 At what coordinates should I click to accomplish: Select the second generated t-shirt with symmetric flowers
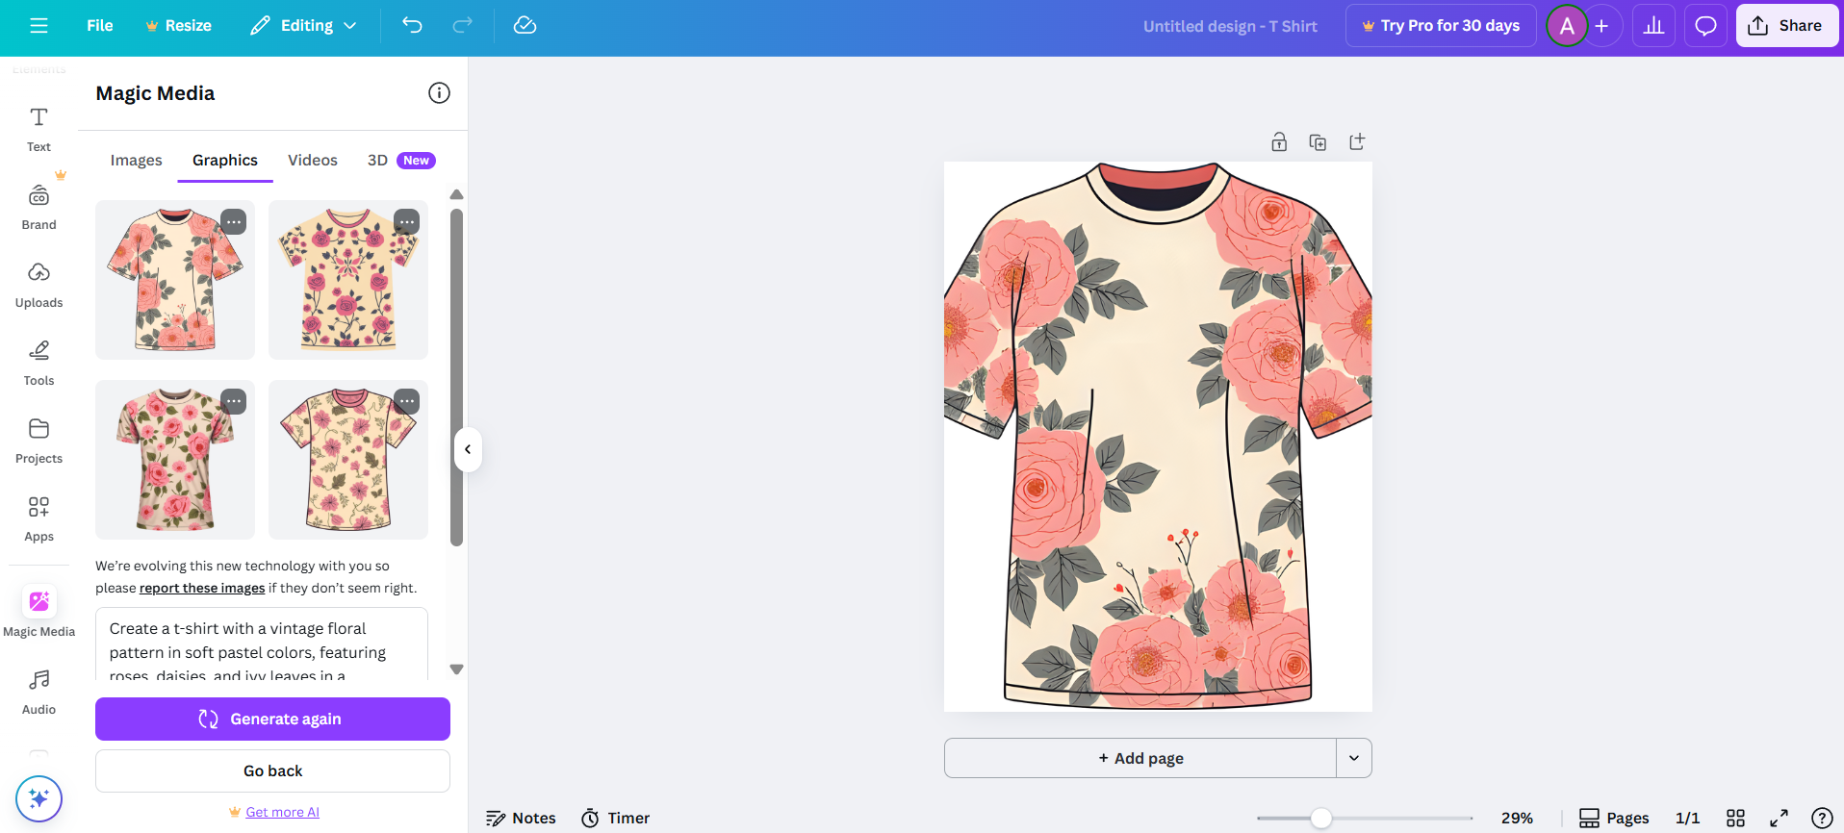pyautogui.click(x=348, y=280)
